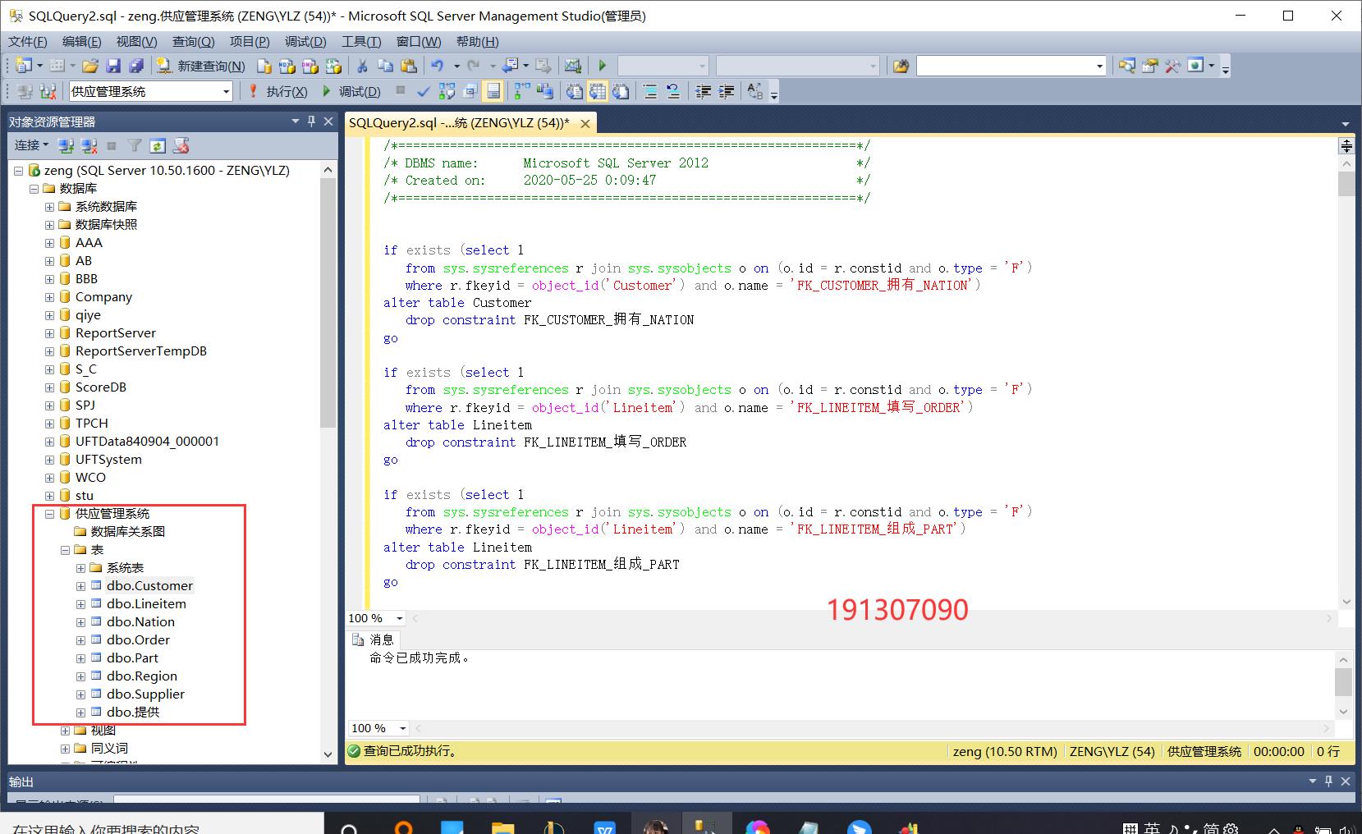Screen dimensions: 1362x834
Task: Click the Open File folder icon
Action: [x=90, y=66]
